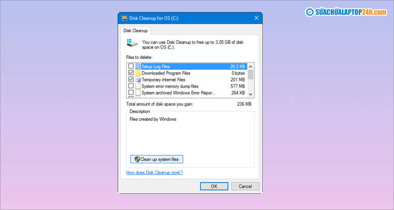Screen dimensions: 394x210
Task: Select the Setup Log Files file icon
Action: click(139, 67)
